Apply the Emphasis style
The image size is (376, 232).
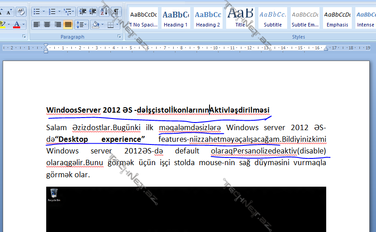coord(337,18)
